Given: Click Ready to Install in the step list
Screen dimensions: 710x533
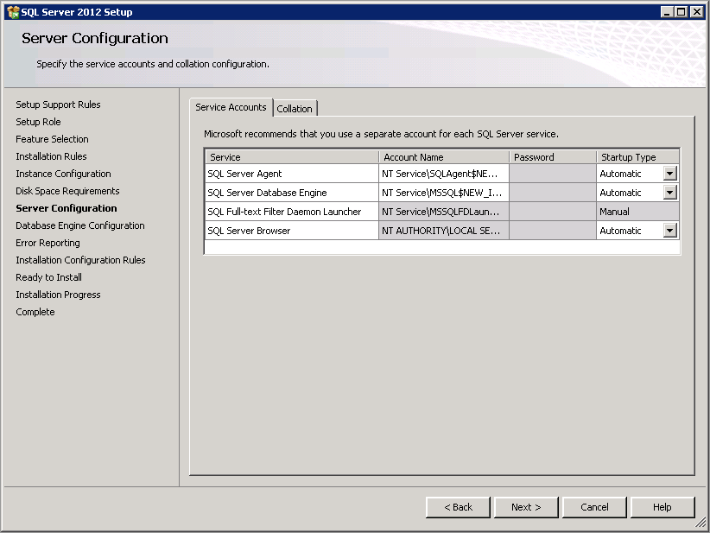Looking at the screenshot, I should (48, 277).
